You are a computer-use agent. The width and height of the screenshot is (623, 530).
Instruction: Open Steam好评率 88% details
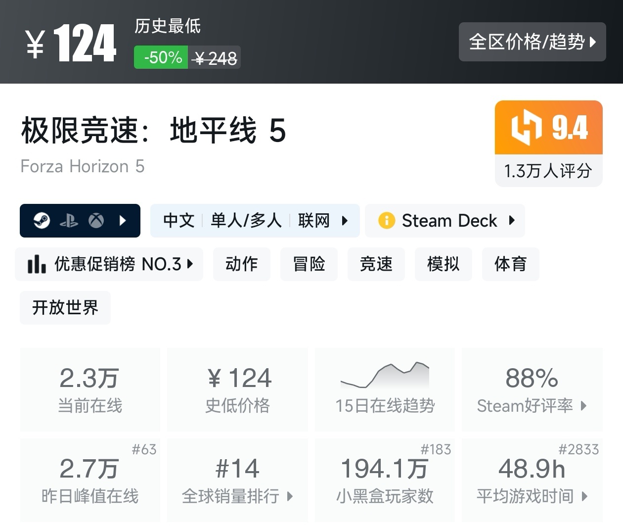tap(532, 389)
